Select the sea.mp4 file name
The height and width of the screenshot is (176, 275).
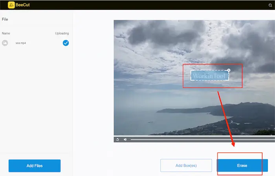click(20, 43)
